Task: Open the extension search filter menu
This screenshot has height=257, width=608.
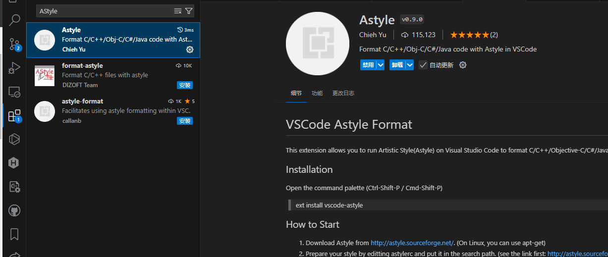Action: click(x=189, y=11)
